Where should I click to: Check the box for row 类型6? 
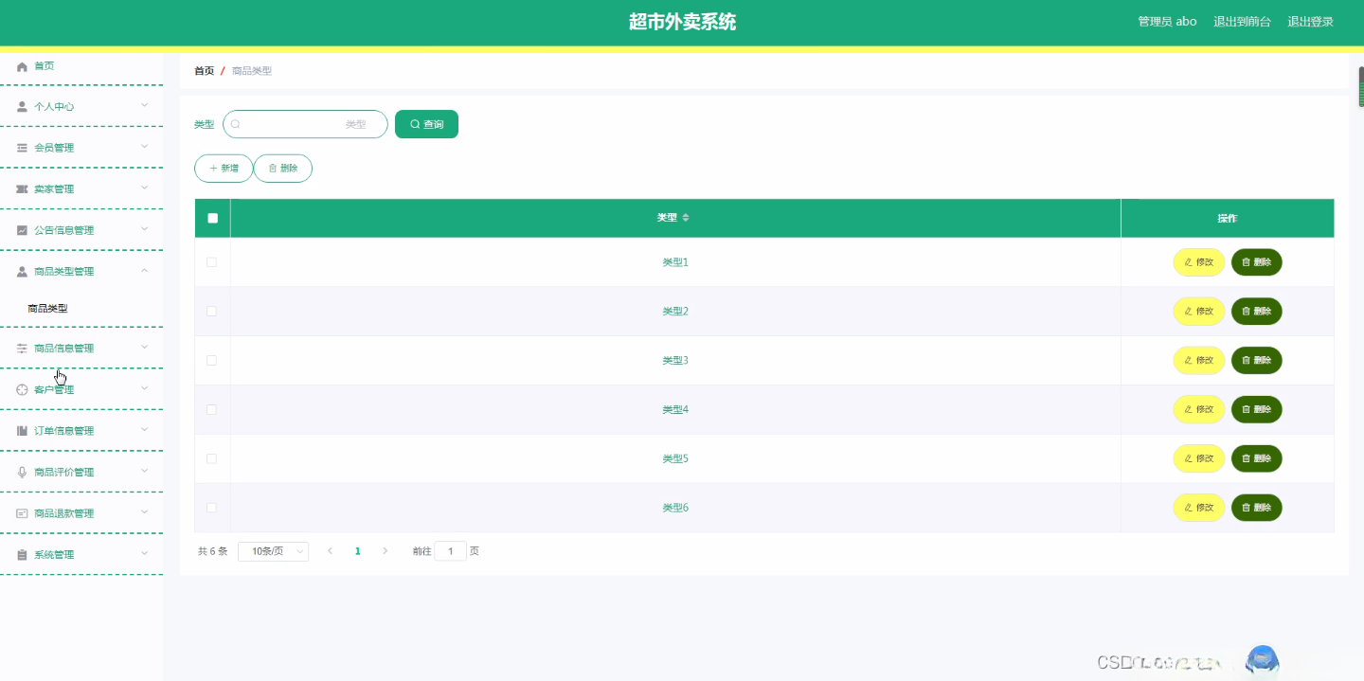(x=211, y=508)
